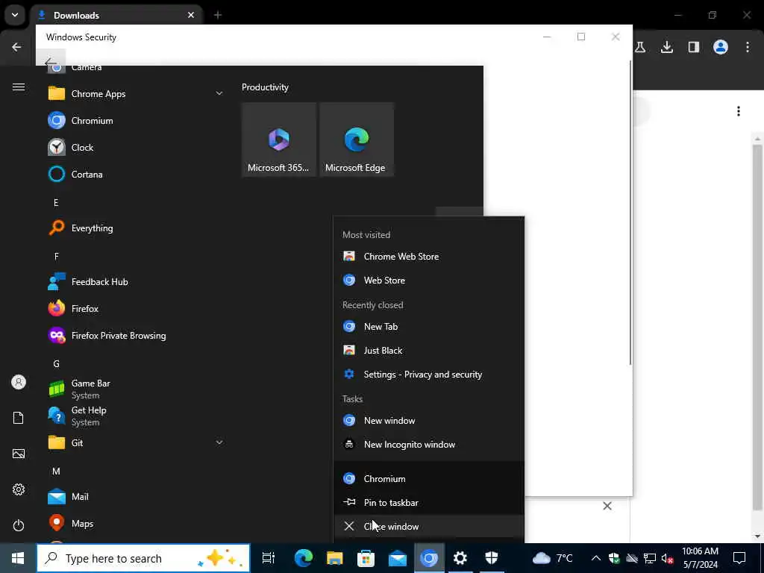Screen dimensions: 764x573
Task: Jump to letter F section header
Action: point(56,257)
